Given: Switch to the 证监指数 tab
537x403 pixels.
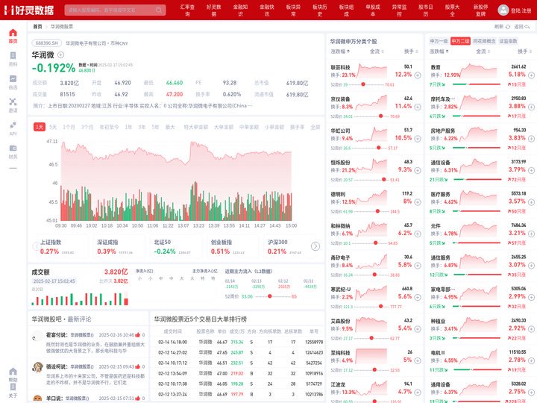Looking at the screenshot, I should pos(508,41).
